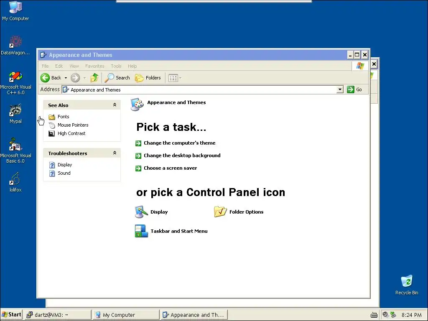This screenshot has height=321, width=428.
Task: Select Microsoft Visual C++ 6.0 desktop icon
Action: (15, 83)
